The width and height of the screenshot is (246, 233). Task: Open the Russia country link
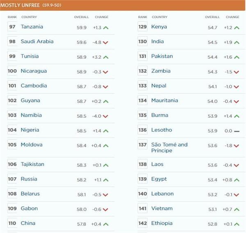tap(29, 179)
